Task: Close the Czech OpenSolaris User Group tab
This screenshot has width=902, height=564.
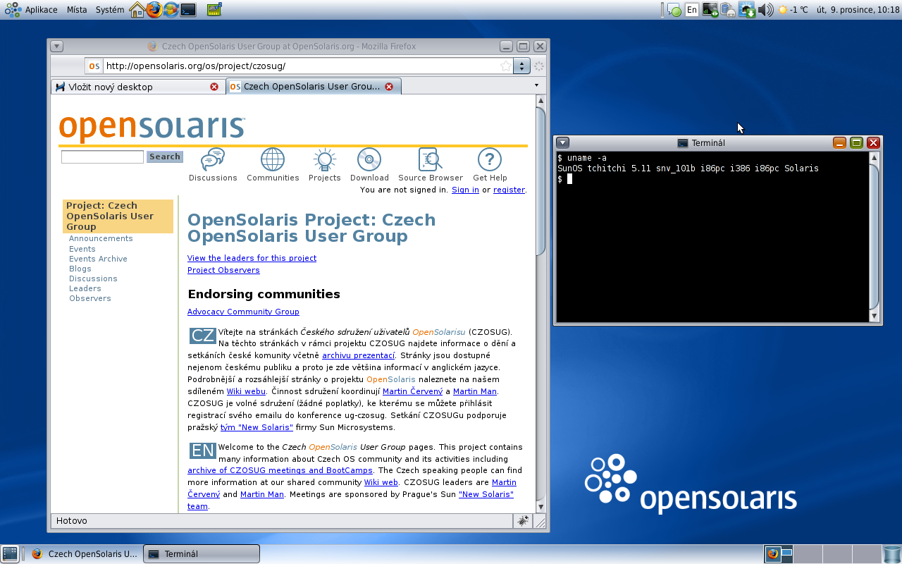Action: [x=390, y=87]
